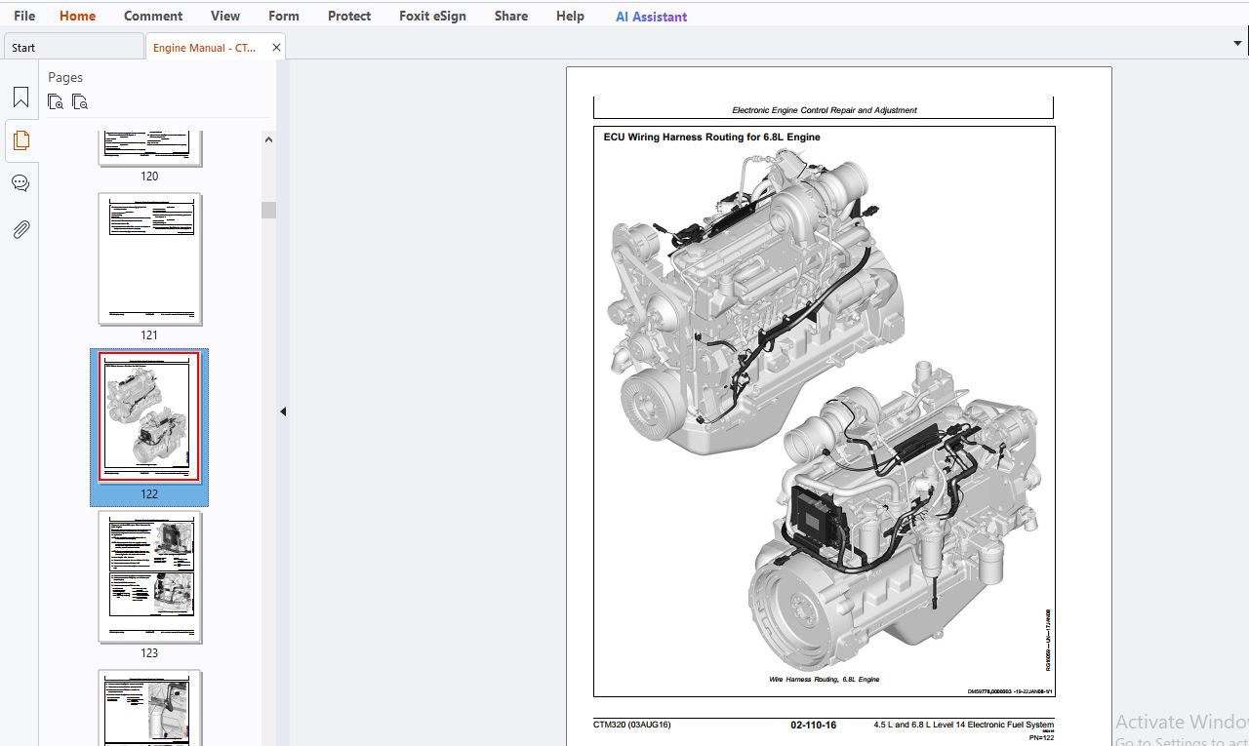Open the Help ribbon tab

[x=570, y=16]
